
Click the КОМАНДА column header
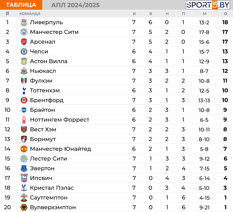(x=30, y=14)
